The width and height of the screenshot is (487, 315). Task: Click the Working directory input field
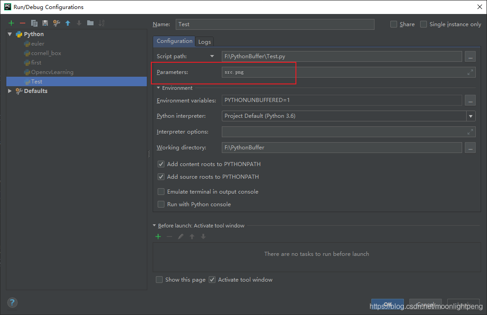[x=342, y=148]
